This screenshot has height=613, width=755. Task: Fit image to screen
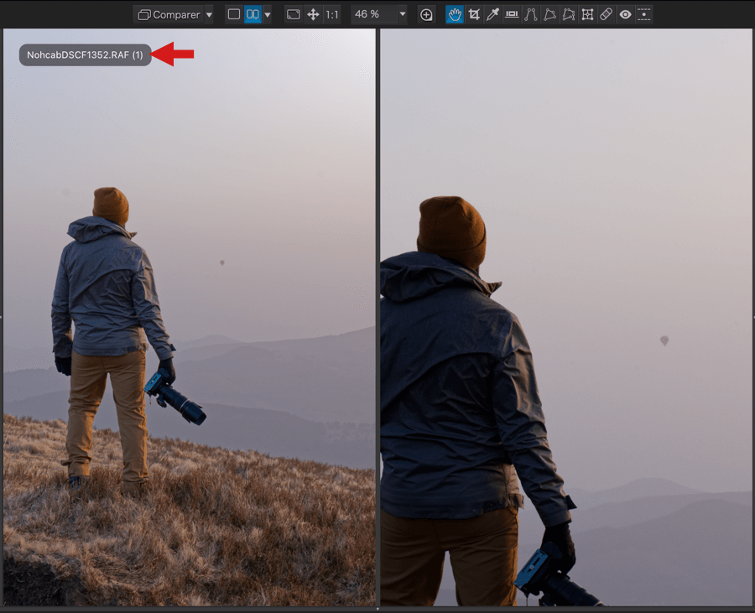(294, 14)
